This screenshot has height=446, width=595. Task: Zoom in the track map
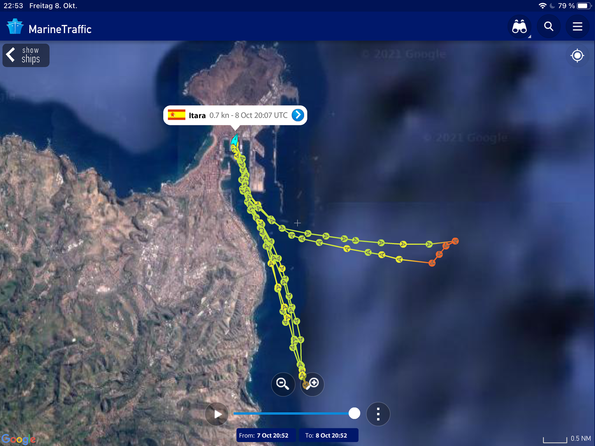click(x=312, y=384)
